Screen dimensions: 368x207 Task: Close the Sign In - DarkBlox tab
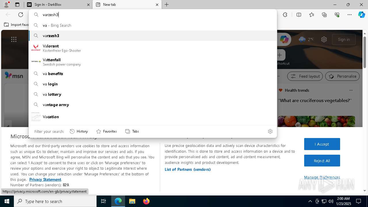[88, 5]
